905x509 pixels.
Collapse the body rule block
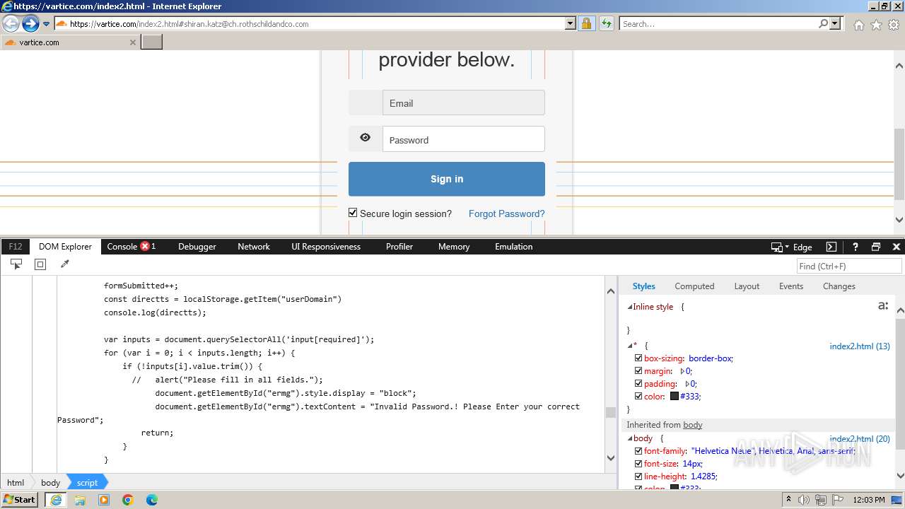(630, 438)
